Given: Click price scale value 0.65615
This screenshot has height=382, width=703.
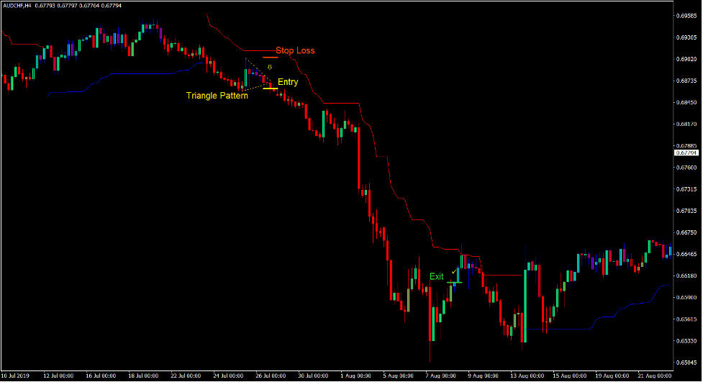Looking at the screenshot, I should (x=686, y=319).
